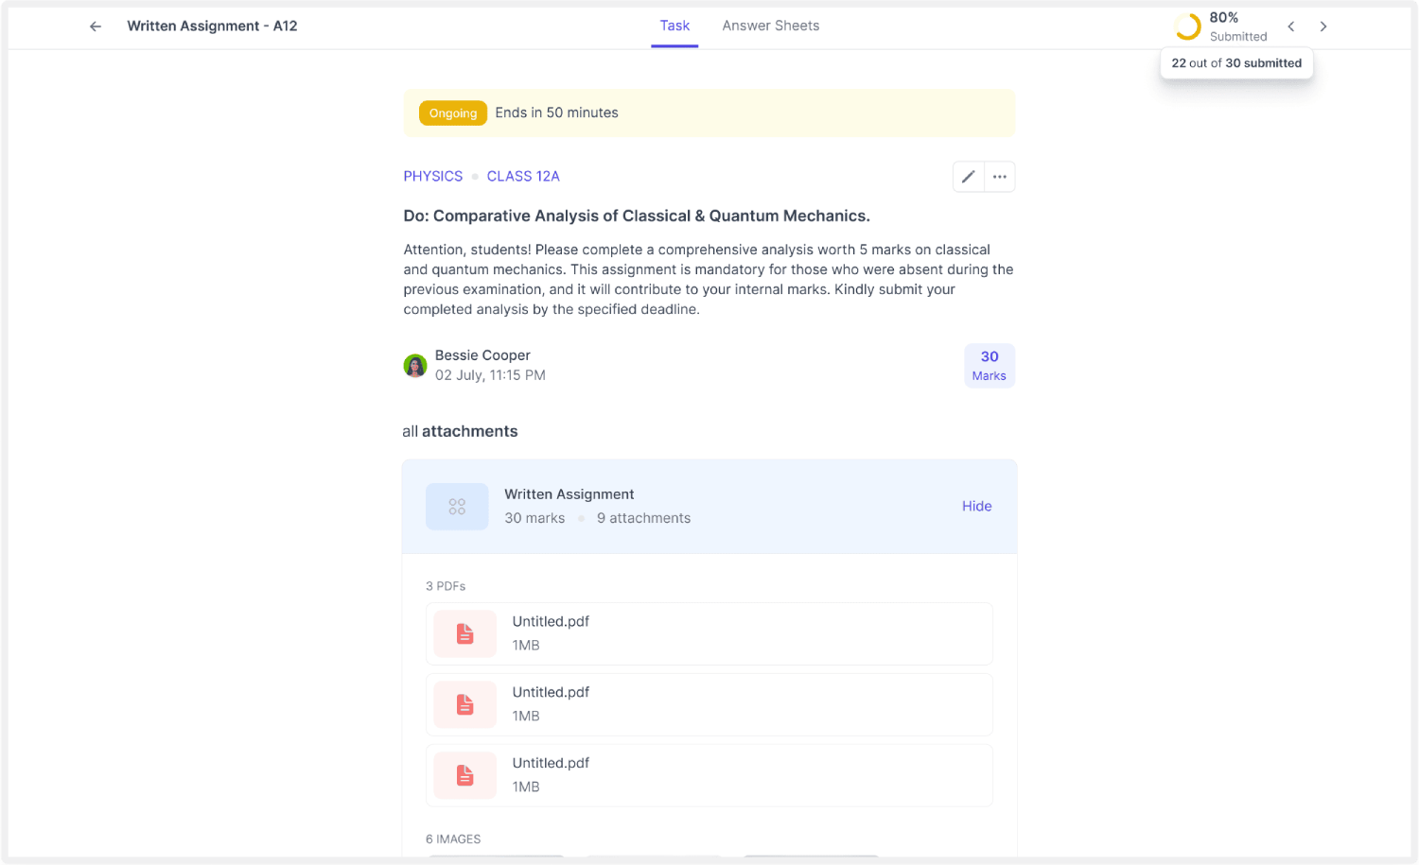Click the pencil edit icon
The width and height of the screenshot is (1419, 865).
968,177
